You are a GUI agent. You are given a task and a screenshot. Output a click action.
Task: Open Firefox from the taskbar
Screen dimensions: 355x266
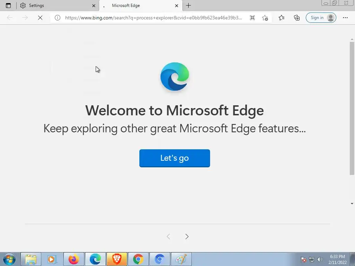pyautogui.click(x=73, y=259)
